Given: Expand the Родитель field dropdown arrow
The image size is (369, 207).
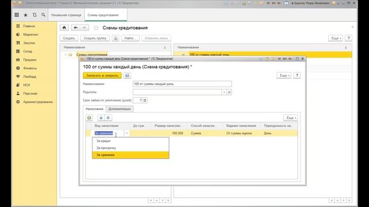Looking at the screenshot, I should coord(224,92).
